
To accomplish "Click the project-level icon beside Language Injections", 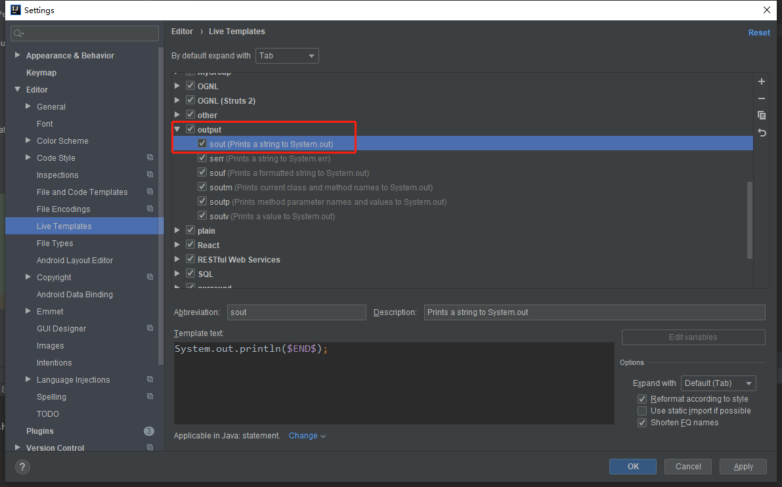I will (150, 379).
